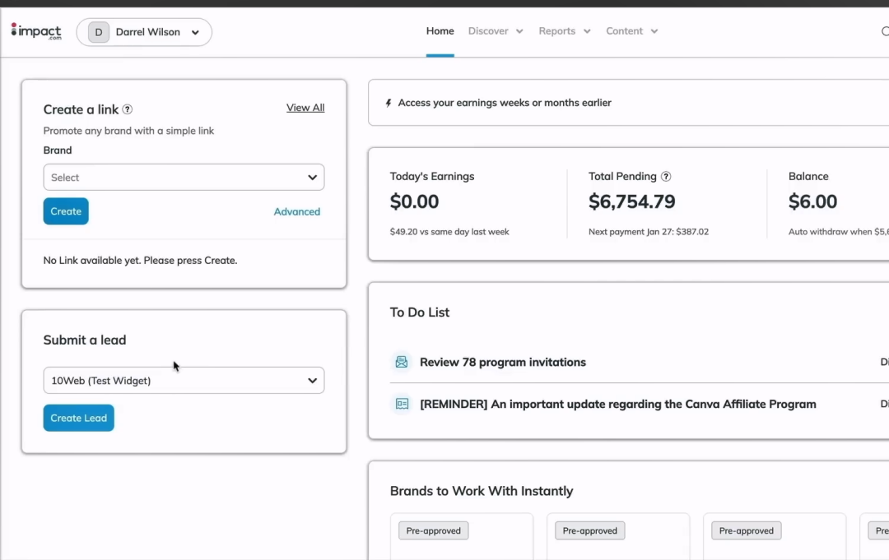Viewport: 889px width, 560px height.
Task: Click the Next payment Jan 27 text
Action: coord(649,232)
